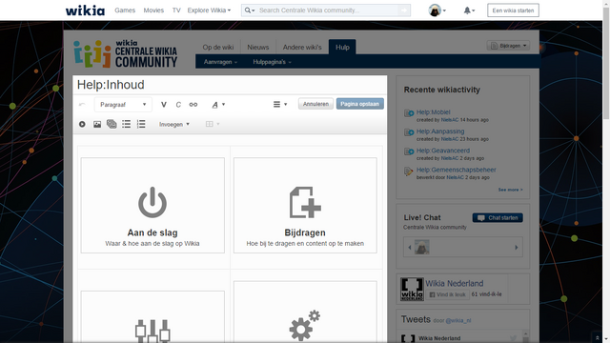Select the Hulp tab
610x343 pixels.
point(342,47)
